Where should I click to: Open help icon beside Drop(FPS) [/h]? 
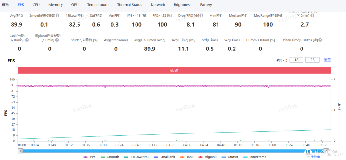click(x=201, y=16)
